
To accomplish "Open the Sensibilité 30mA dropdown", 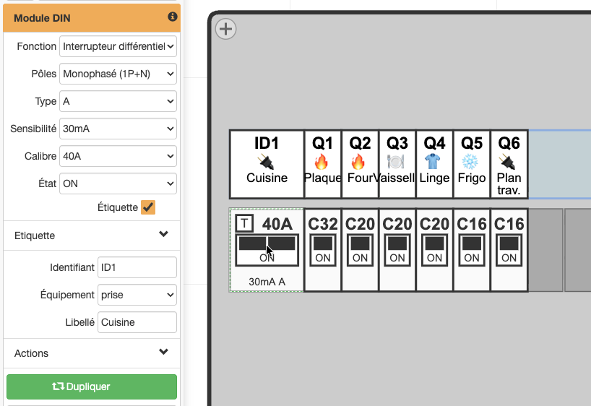I will point(118,129).
